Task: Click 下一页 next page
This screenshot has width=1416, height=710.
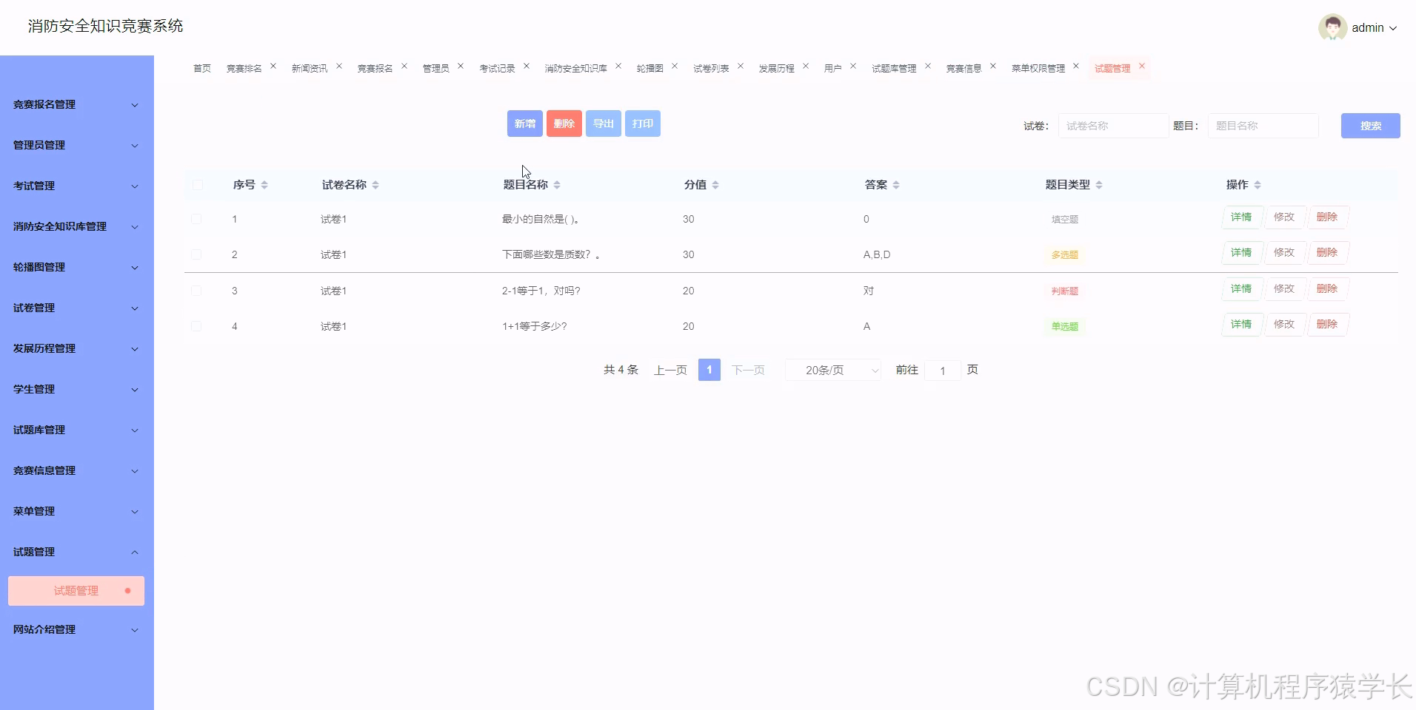Action: (748, 370)
